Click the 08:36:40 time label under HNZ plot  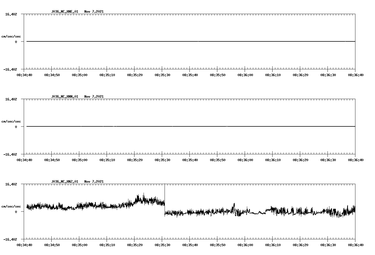point(356,245)
